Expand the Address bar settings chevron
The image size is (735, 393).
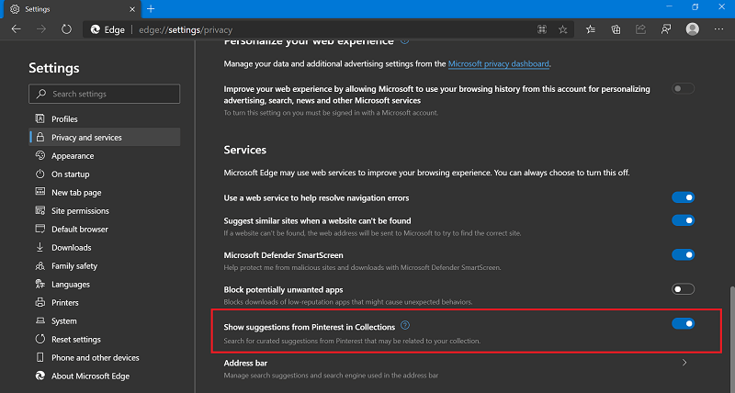coord(684,363)
